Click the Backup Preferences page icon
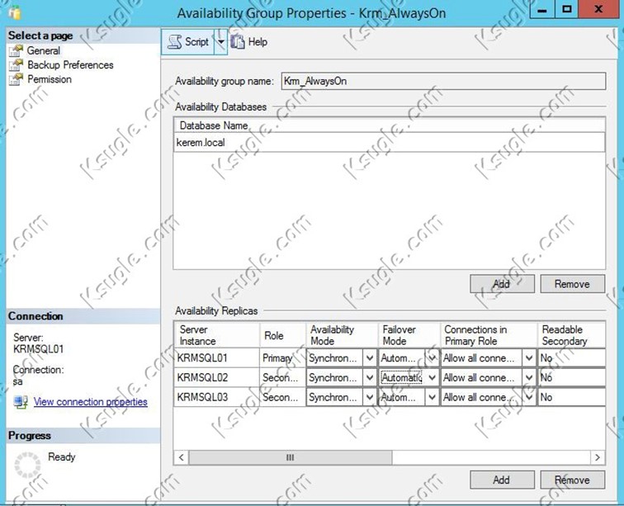Image resolution: width=624 pixels, height=506 pixels. [x=17, y=65]
